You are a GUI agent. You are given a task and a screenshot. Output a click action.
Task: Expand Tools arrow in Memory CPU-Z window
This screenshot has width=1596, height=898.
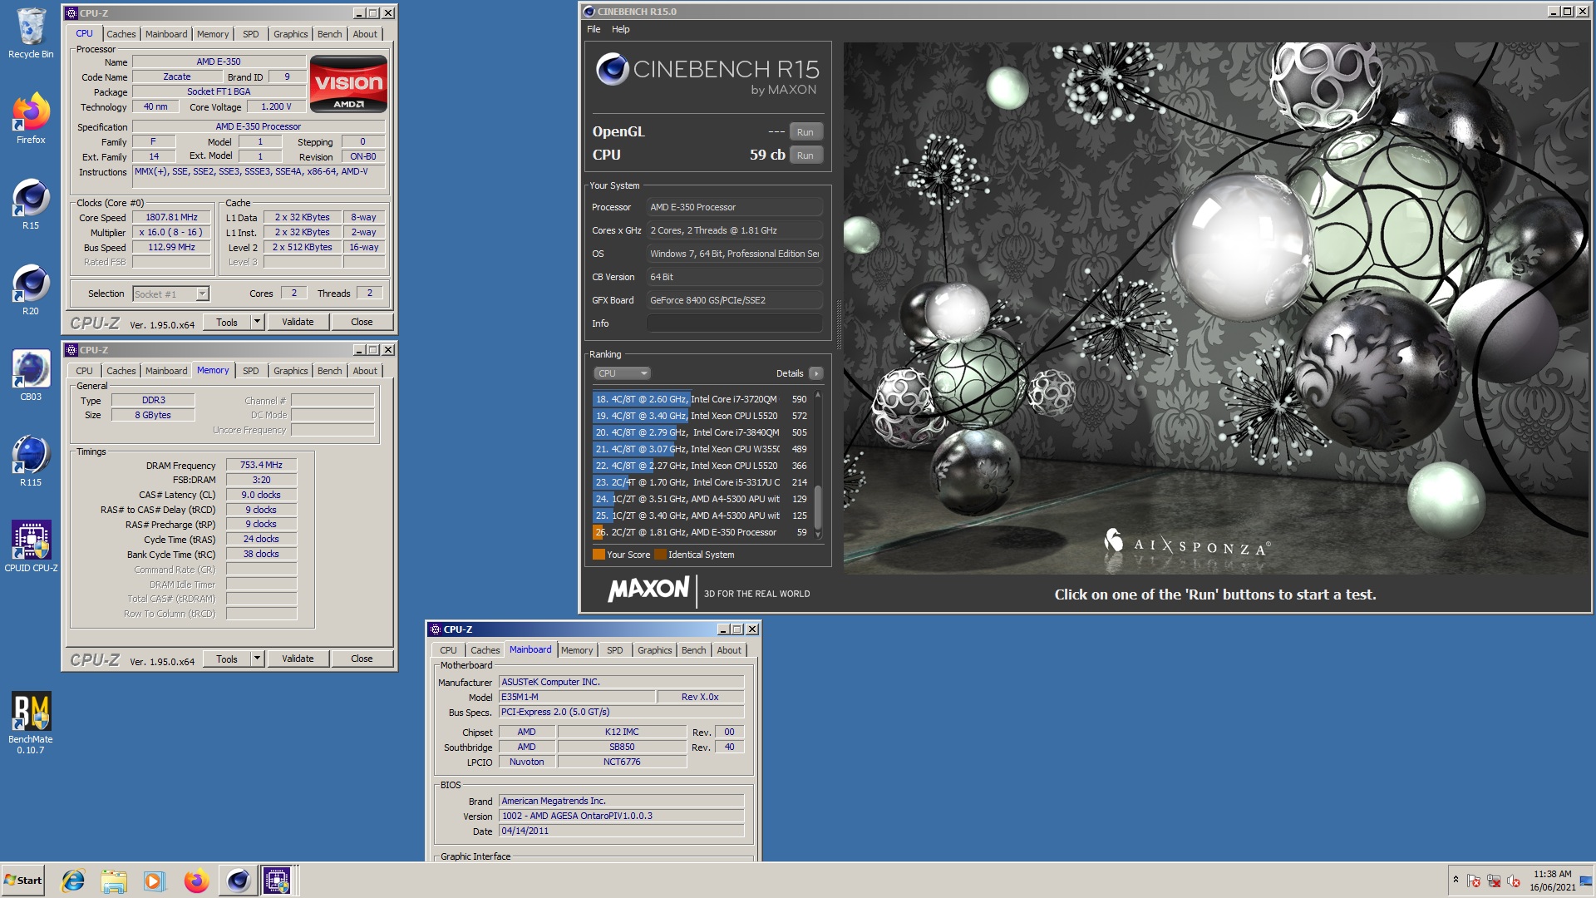pyautogui.click(x=257, y=659)
